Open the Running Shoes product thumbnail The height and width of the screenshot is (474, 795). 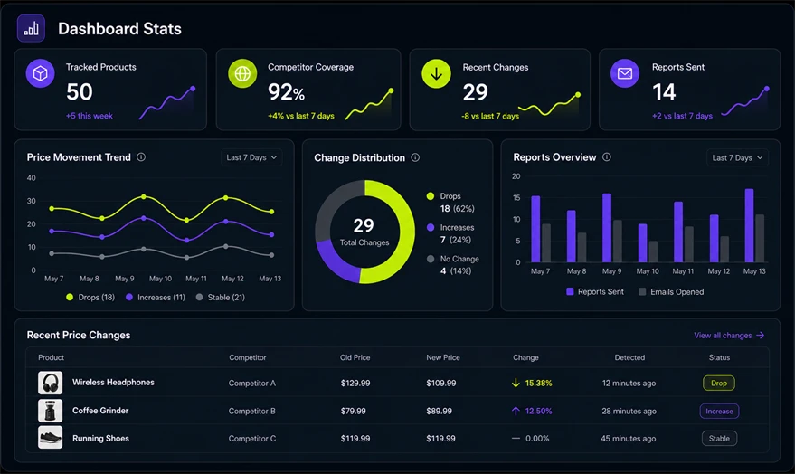[x=50, y=438]
